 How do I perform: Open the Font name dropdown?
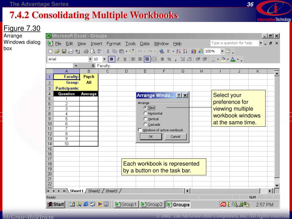pos(90,59)
